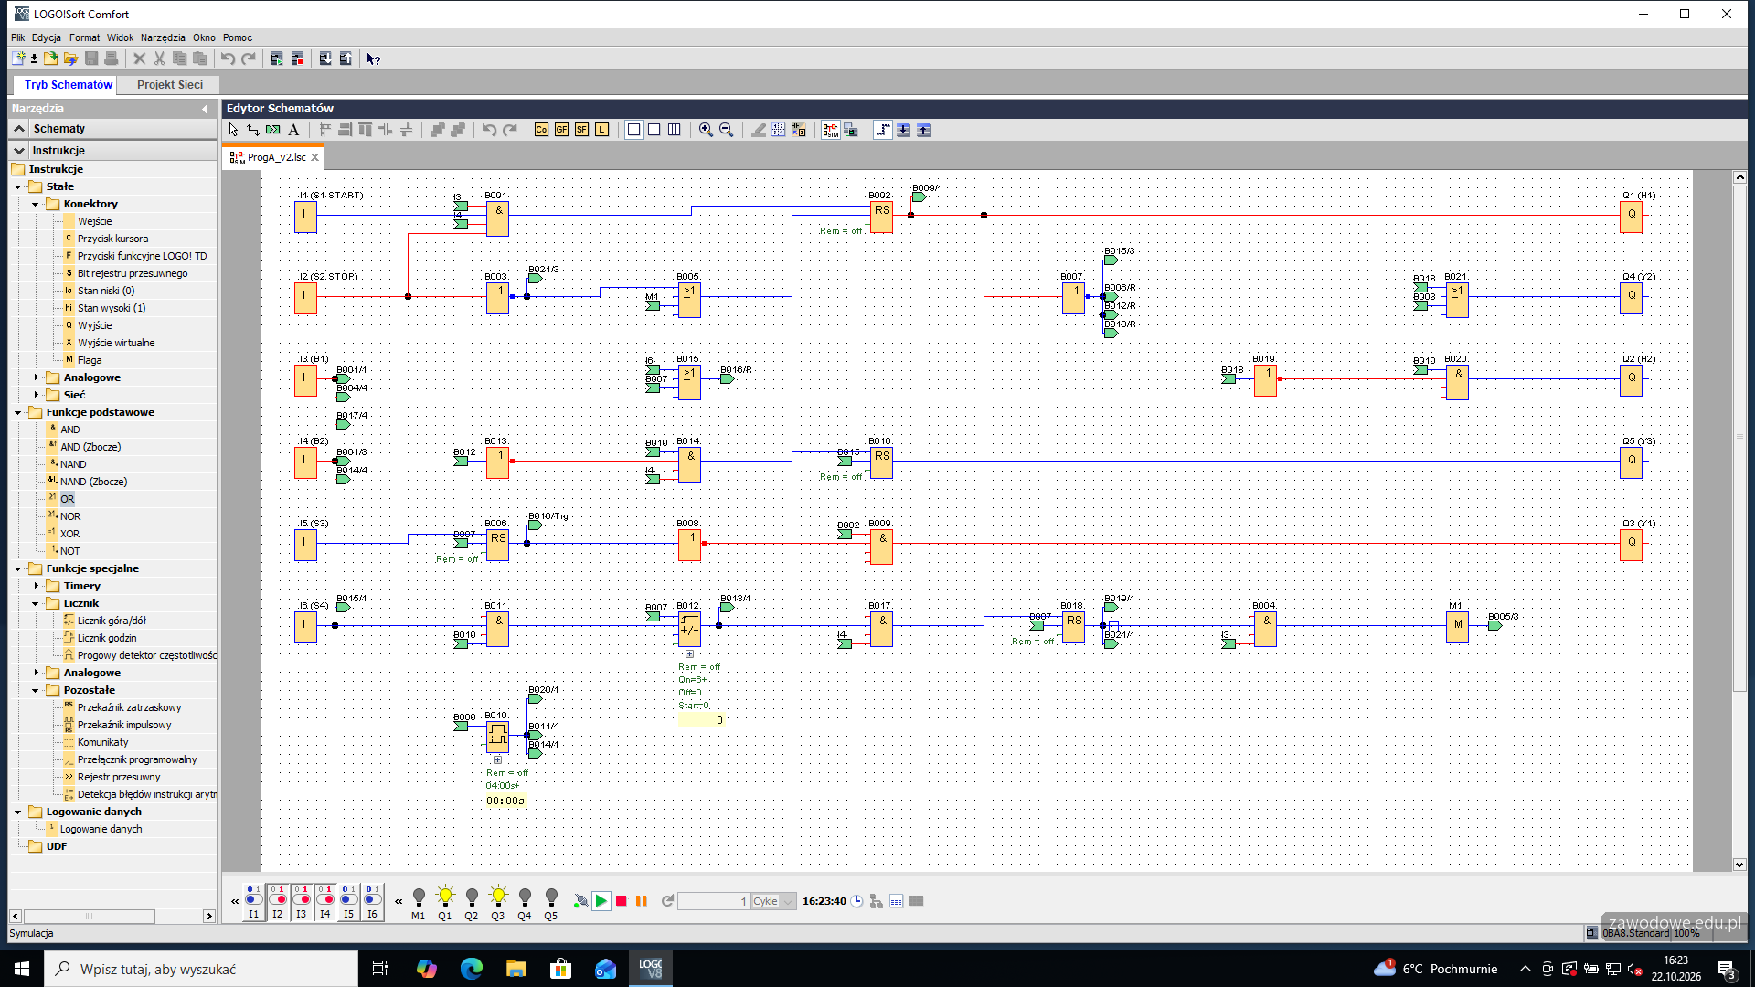The image size is (1755, 987).
Task: Switch to the Projekt Sieci tab
Action: tap(170, 84)
